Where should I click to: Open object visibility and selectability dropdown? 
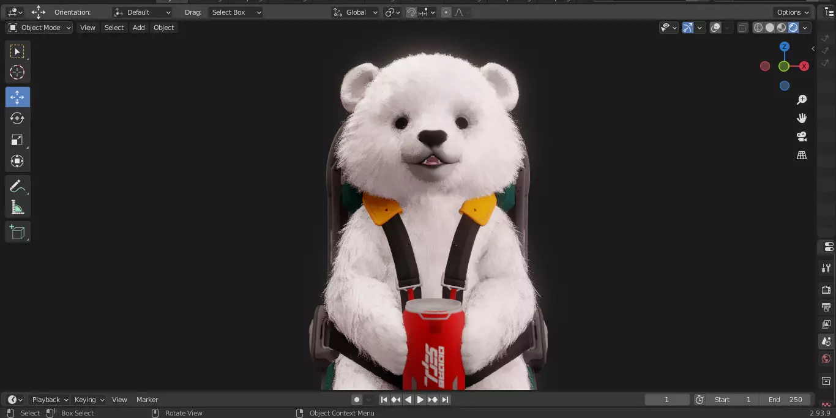point(669,28)
